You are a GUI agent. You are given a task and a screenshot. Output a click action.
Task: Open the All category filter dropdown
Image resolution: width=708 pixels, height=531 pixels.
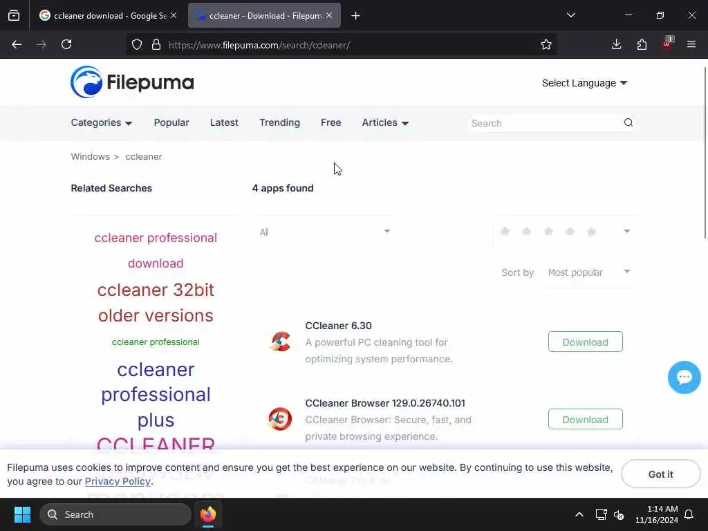pyautogui.click(x=325, y=232)
